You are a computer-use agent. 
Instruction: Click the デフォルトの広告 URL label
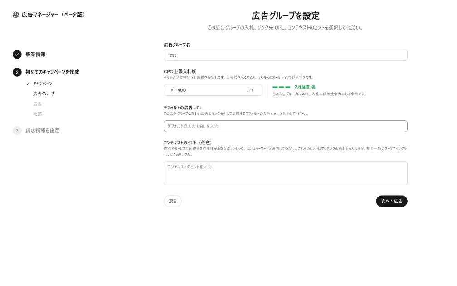183,108
